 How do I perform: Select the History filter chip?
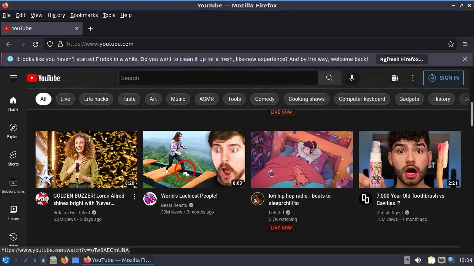click(442, 99)
